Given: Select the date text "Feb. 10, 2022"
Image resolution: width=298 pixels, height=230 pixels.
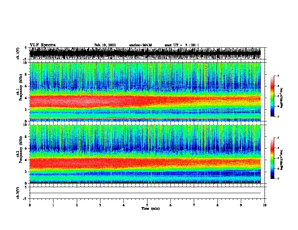Looking at the screenshot, I should pyautogui.click(x=105, y=45).
